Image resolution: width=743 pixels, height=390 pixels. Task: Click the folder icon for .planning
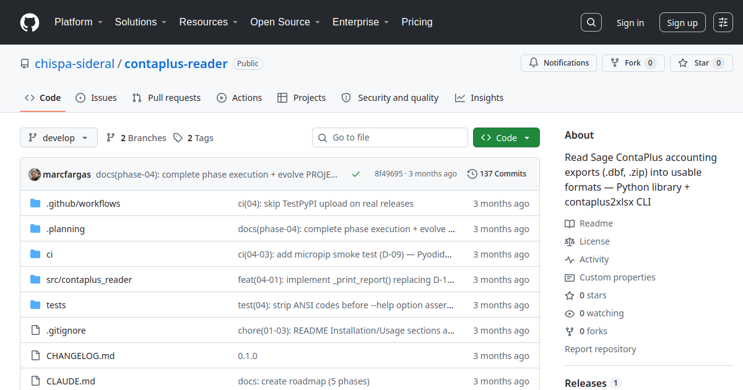[x=35, y=229]
